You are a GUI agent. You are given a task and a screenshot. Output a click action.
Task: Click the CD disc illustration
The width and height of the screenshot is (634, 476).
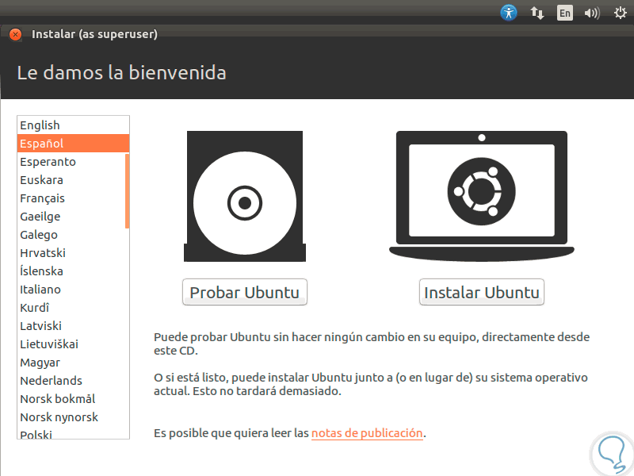pos(245,196)
